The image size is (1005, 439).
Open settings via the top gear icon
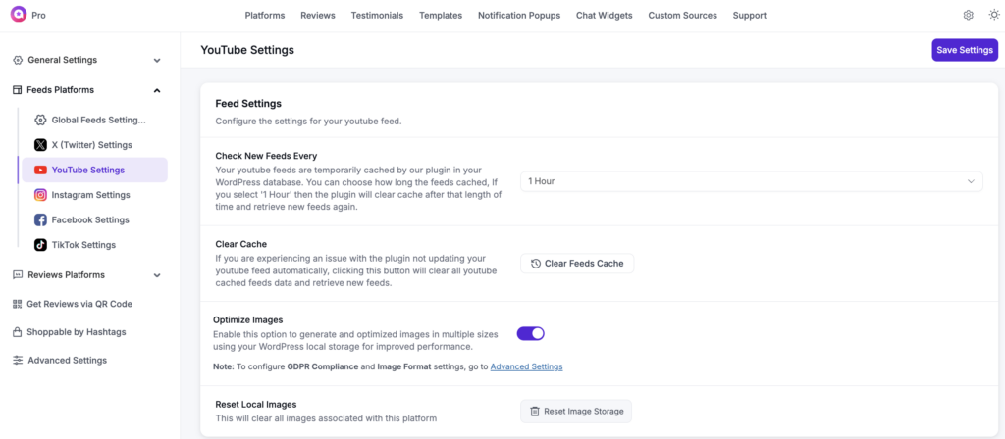pos(968,16)
